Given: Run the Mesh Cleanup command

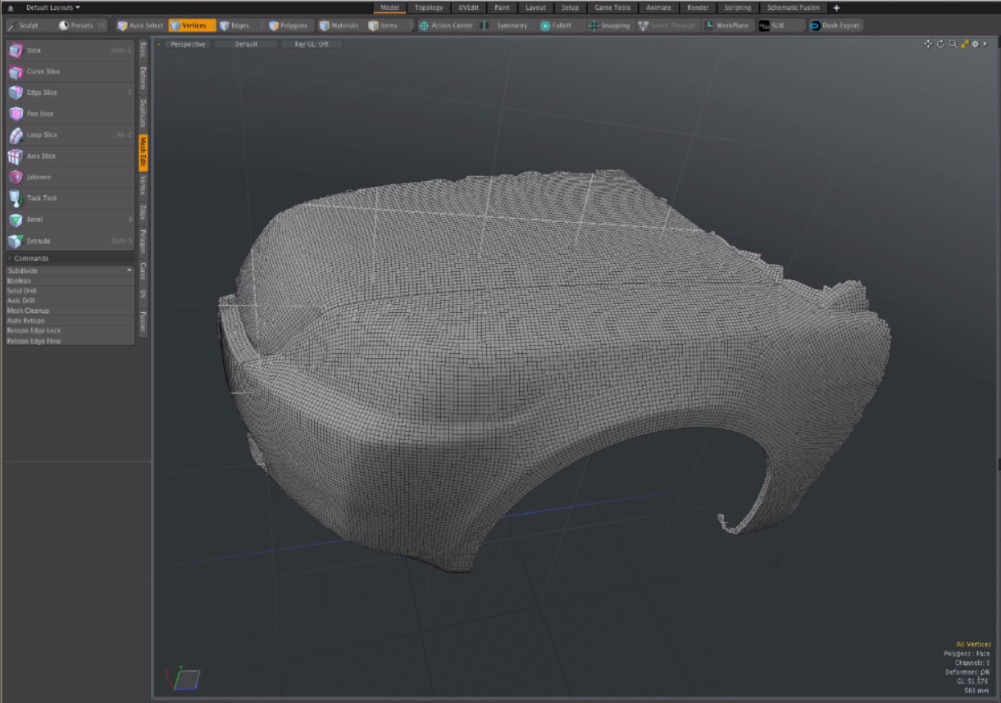Looking at the screenshot, I should (x=29, y=311).
